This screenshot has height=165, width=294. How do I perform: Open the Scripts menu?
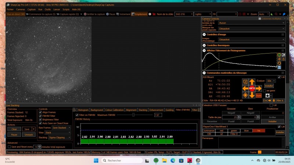(66, 10)
